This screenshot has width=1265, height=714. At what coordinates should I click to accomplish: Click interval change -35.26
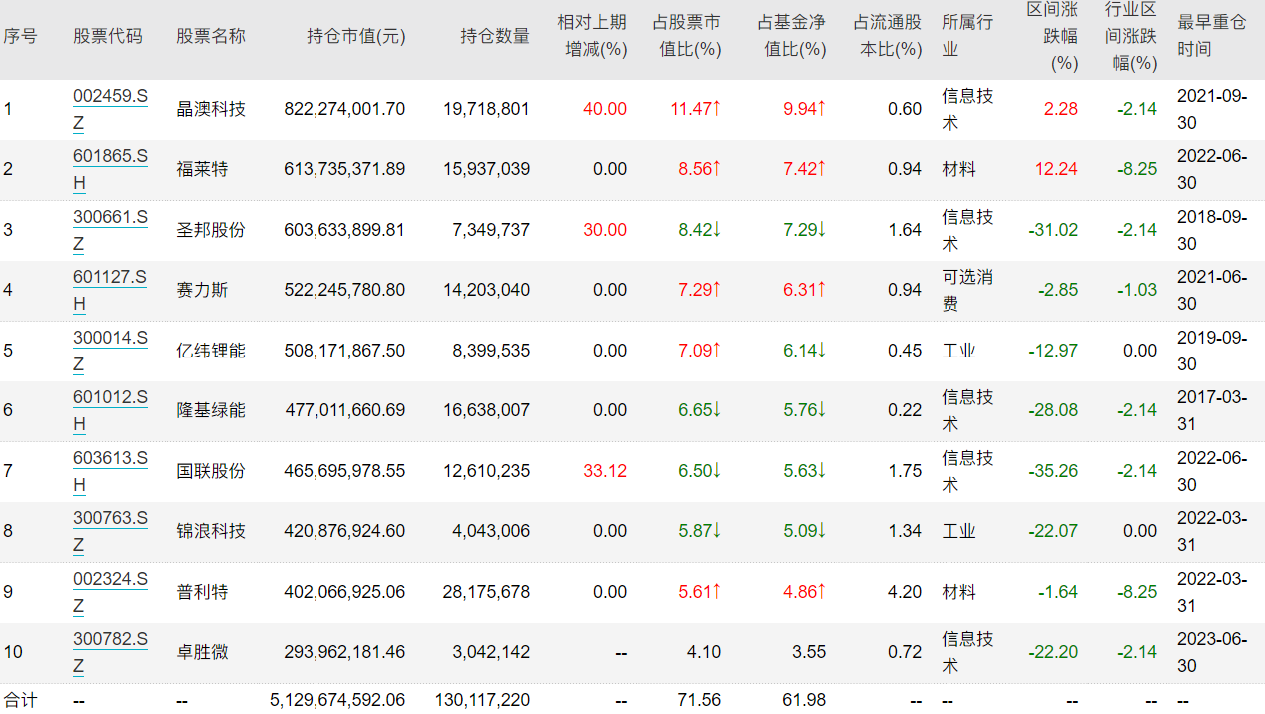[x=1053, y=471]
